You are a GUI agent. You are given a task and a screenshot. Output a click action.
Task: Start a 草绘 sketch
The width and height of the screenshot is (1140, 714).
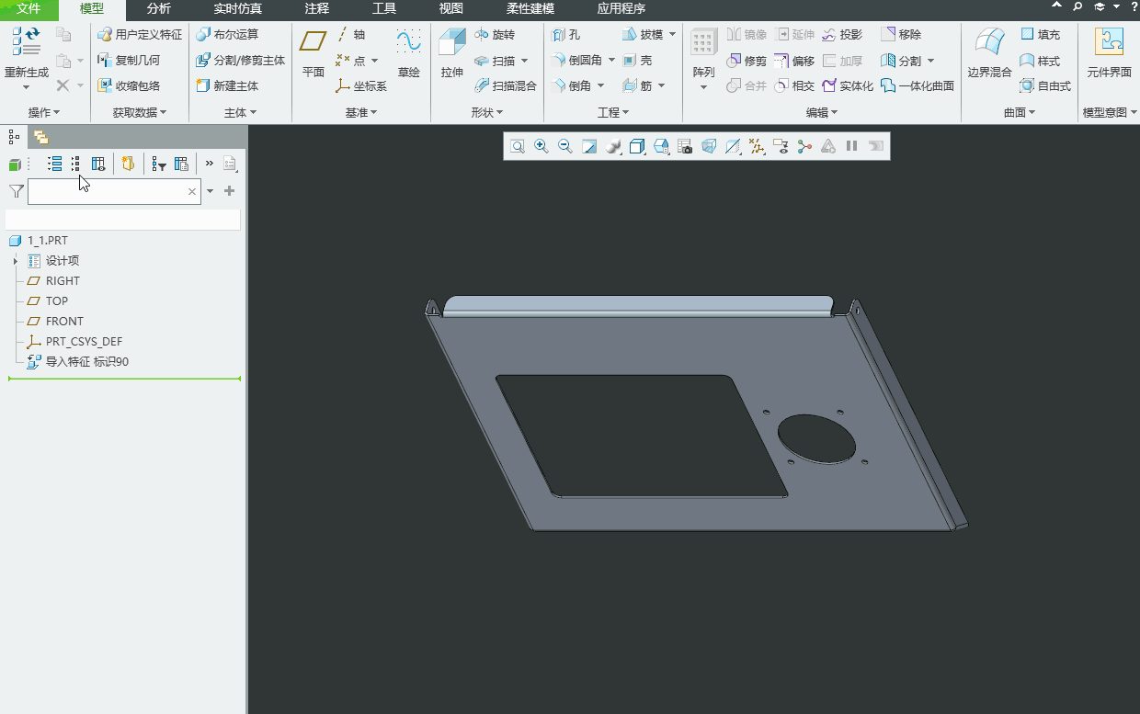tap(408, 53)
